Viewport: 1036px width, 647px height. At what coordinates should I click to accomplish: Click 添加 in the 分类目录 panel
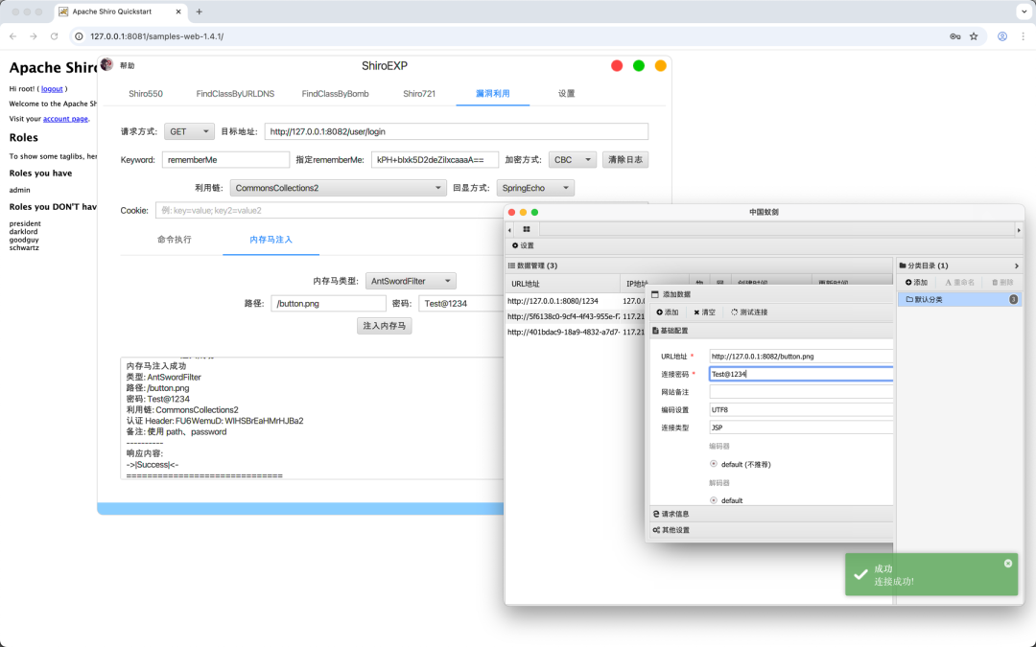pyautogui.click(x=916, y=282)
